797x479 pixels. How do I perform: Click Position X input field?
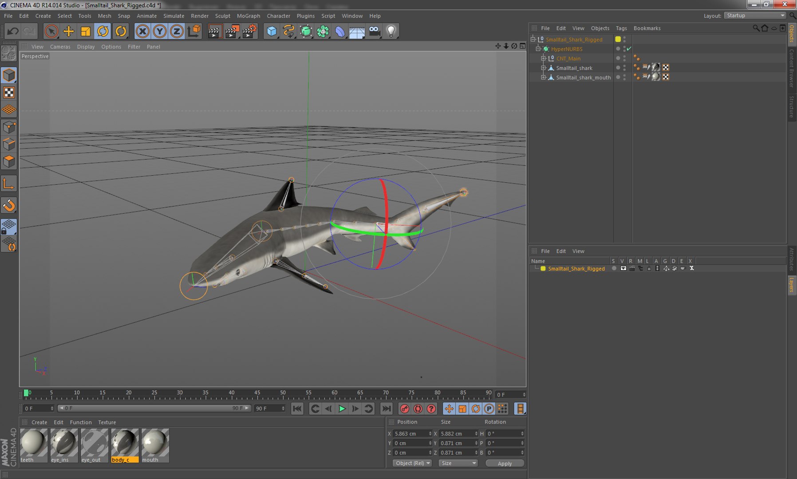coord(412,433)
